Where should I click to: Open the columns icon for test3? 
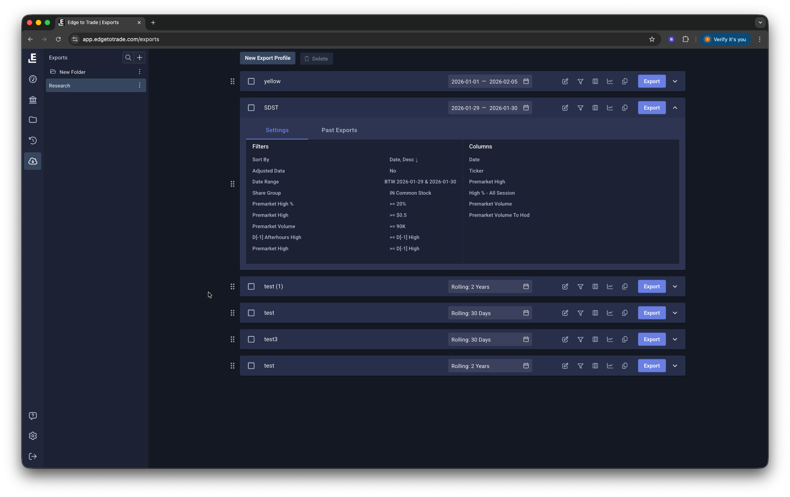pyautogui.click(x=595, y=339)
